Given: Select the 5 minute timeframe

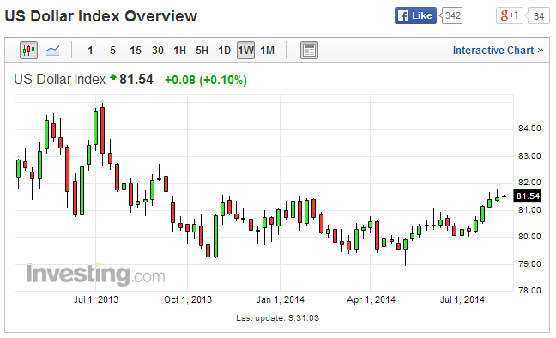Looking at the screenshot, I should click(x=112, y=51).
